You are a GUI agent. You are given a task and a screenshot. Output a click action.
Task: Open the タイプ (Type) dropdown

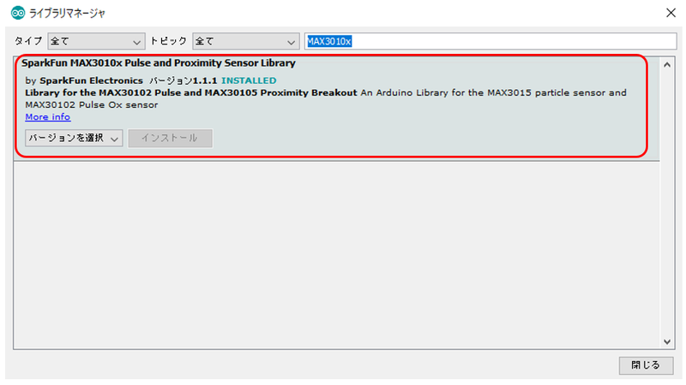point(96,41)
